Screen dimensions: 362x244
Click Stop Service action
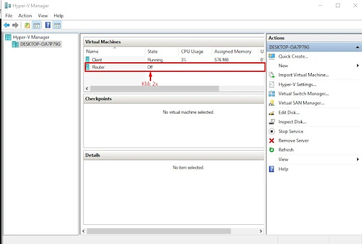[291, 131]
